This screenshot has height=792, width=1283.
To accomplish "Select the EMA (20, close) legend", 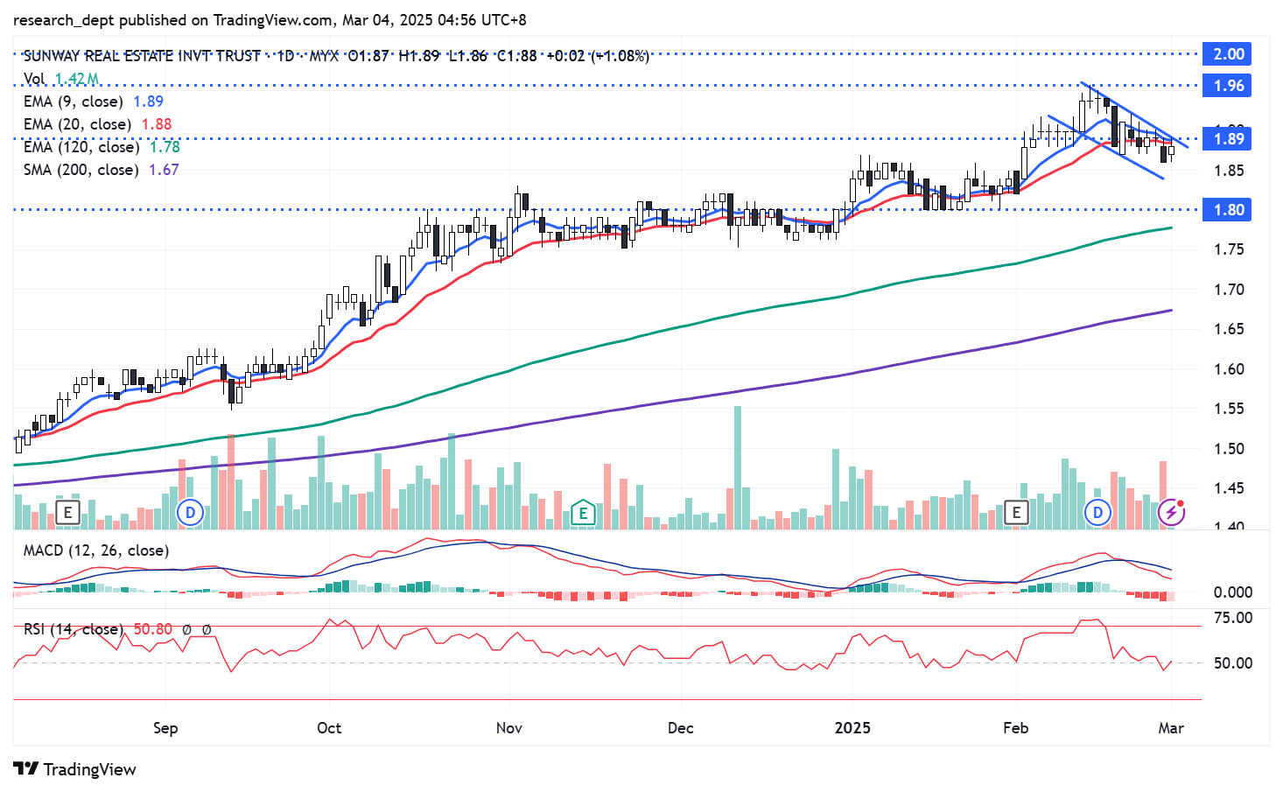I will coord(98,124).
